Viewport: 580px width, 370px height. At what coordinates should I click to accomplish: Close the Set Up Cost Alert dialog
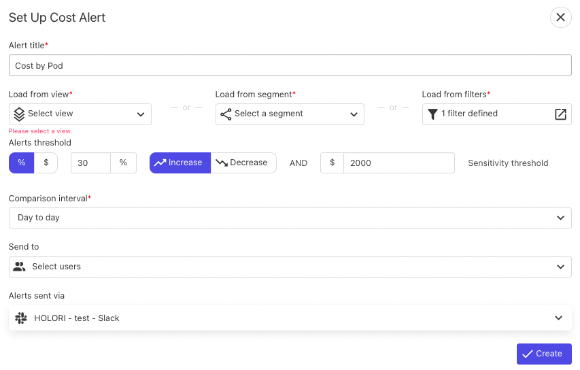pyautogui.click(x=560, y=18)
